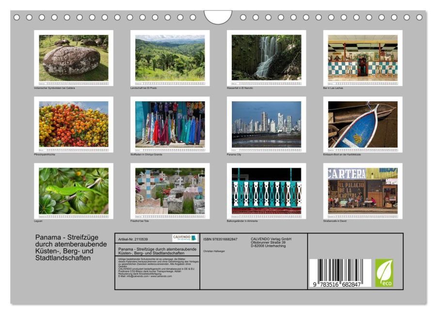Open the El Prado landscape photo
The image size is (436, 314).
click(x=170, y=58)
